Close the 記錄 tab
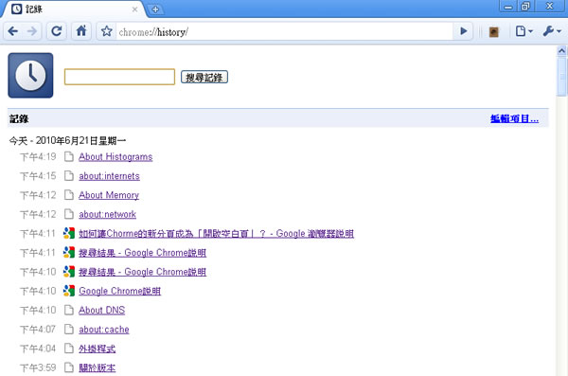Viewport: 568px width, 376px height. click(134, 9)
